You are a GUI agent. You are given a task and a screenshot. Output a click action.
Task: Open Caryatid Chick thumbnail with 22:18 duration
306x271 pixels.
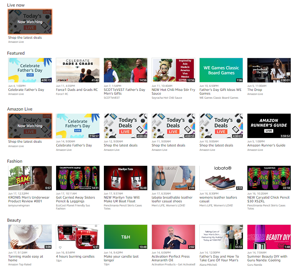269,178
